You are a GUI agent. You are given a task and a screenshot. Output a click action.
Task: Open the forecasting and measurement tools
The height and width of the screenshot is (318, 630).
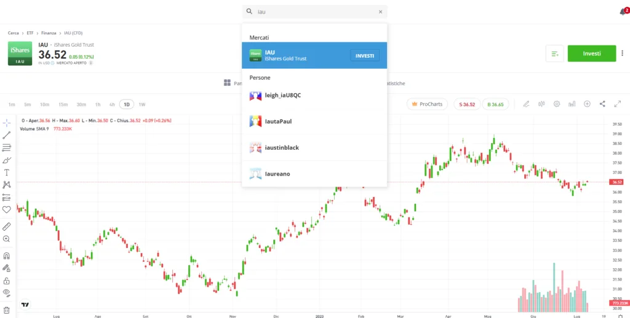point(6,197)
